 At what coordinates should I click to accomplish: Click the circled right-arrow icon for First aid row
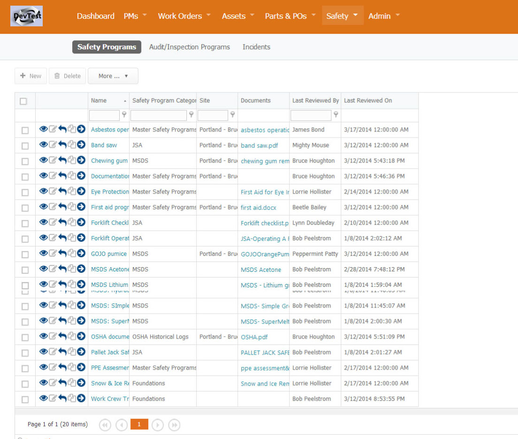tap(81, 207)
